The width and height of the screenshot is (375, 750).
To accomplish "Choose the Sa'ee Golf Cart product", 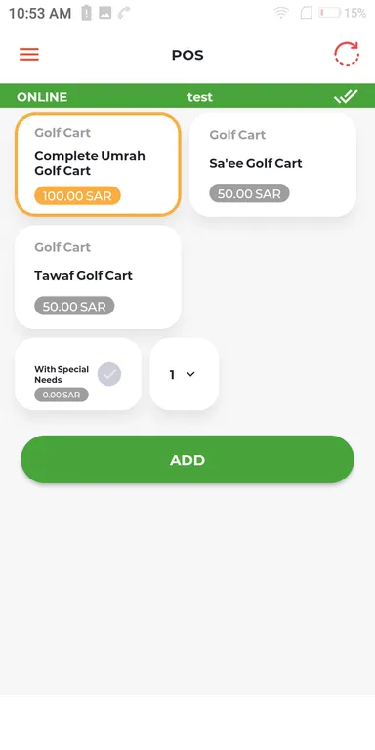I will (272, 165).
